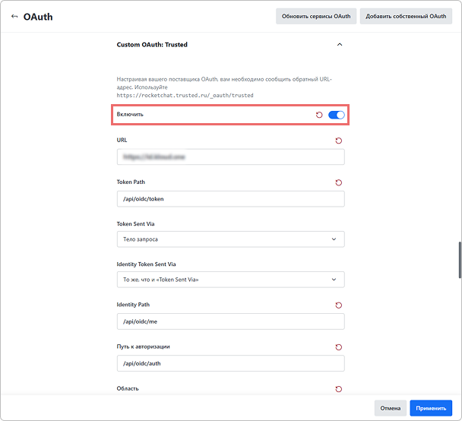Reset the Identity Path field value
The width and height of the screenshot is (462, 421).
coord(339,305)
